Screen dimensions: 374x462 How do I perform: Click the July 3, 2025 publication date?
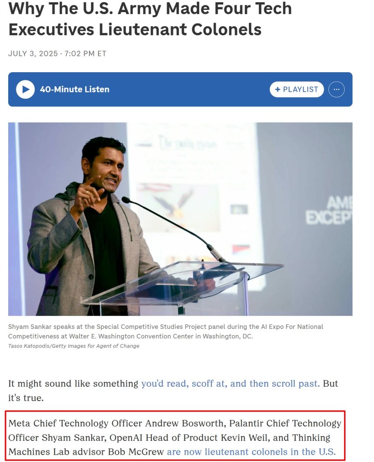pyautogui.click(x=33, y=54)
